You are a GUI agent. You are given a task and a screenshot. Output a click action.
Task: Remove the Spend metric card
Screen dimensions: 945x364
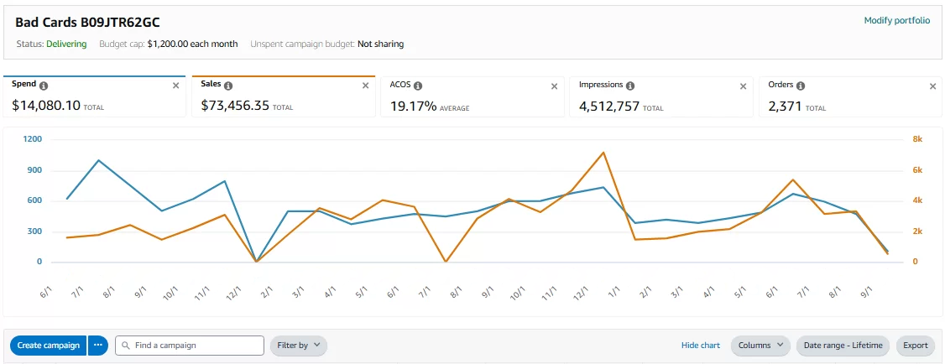pos(176,86)
